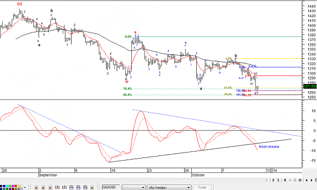Click the green '0.0%' Fibonacci label

(x=128, y=37)
